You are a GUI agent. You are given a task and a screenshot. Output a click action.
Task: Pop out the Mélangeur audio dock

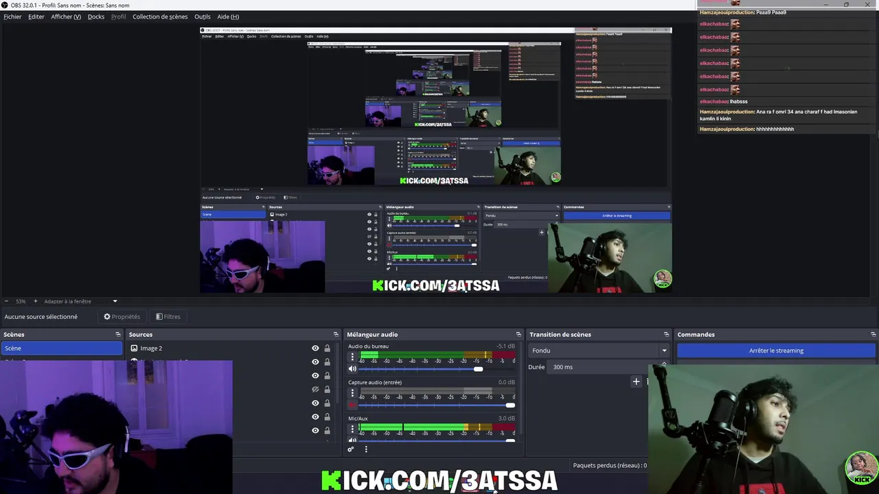pyautogui.click(x=518, y=335)
